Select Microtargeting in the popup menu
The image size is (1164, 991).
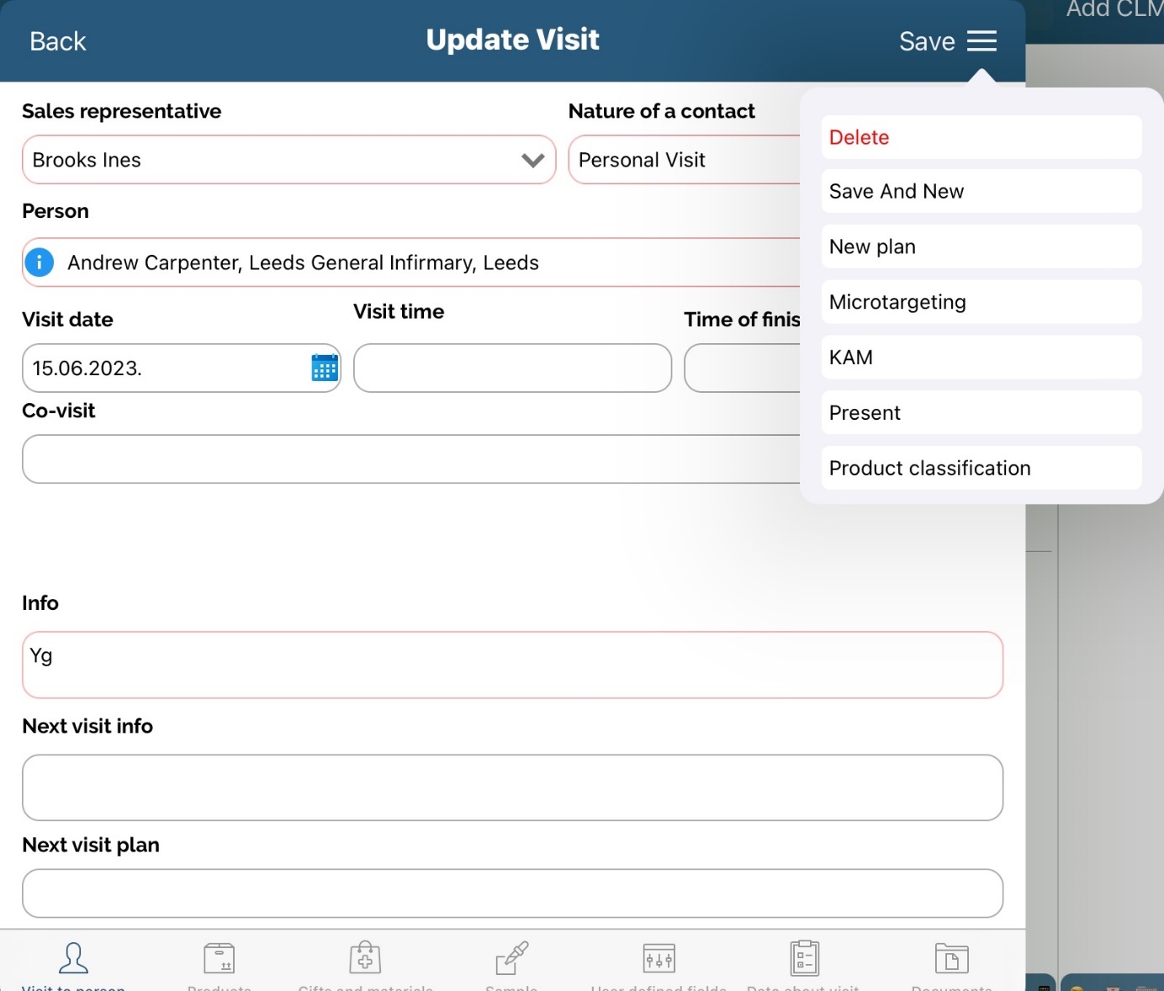(981, 302)
